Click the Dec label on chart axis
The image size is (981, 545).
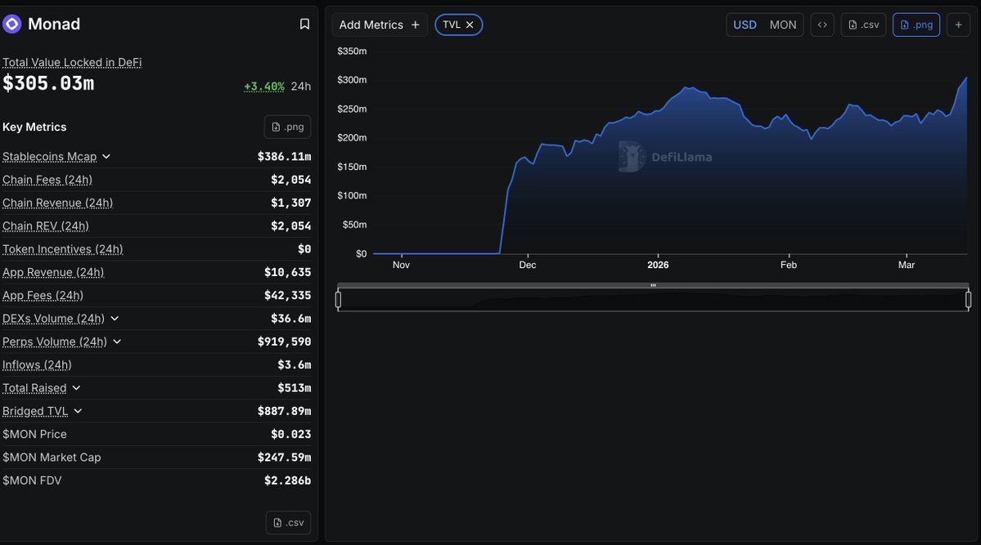coord(528,265)
